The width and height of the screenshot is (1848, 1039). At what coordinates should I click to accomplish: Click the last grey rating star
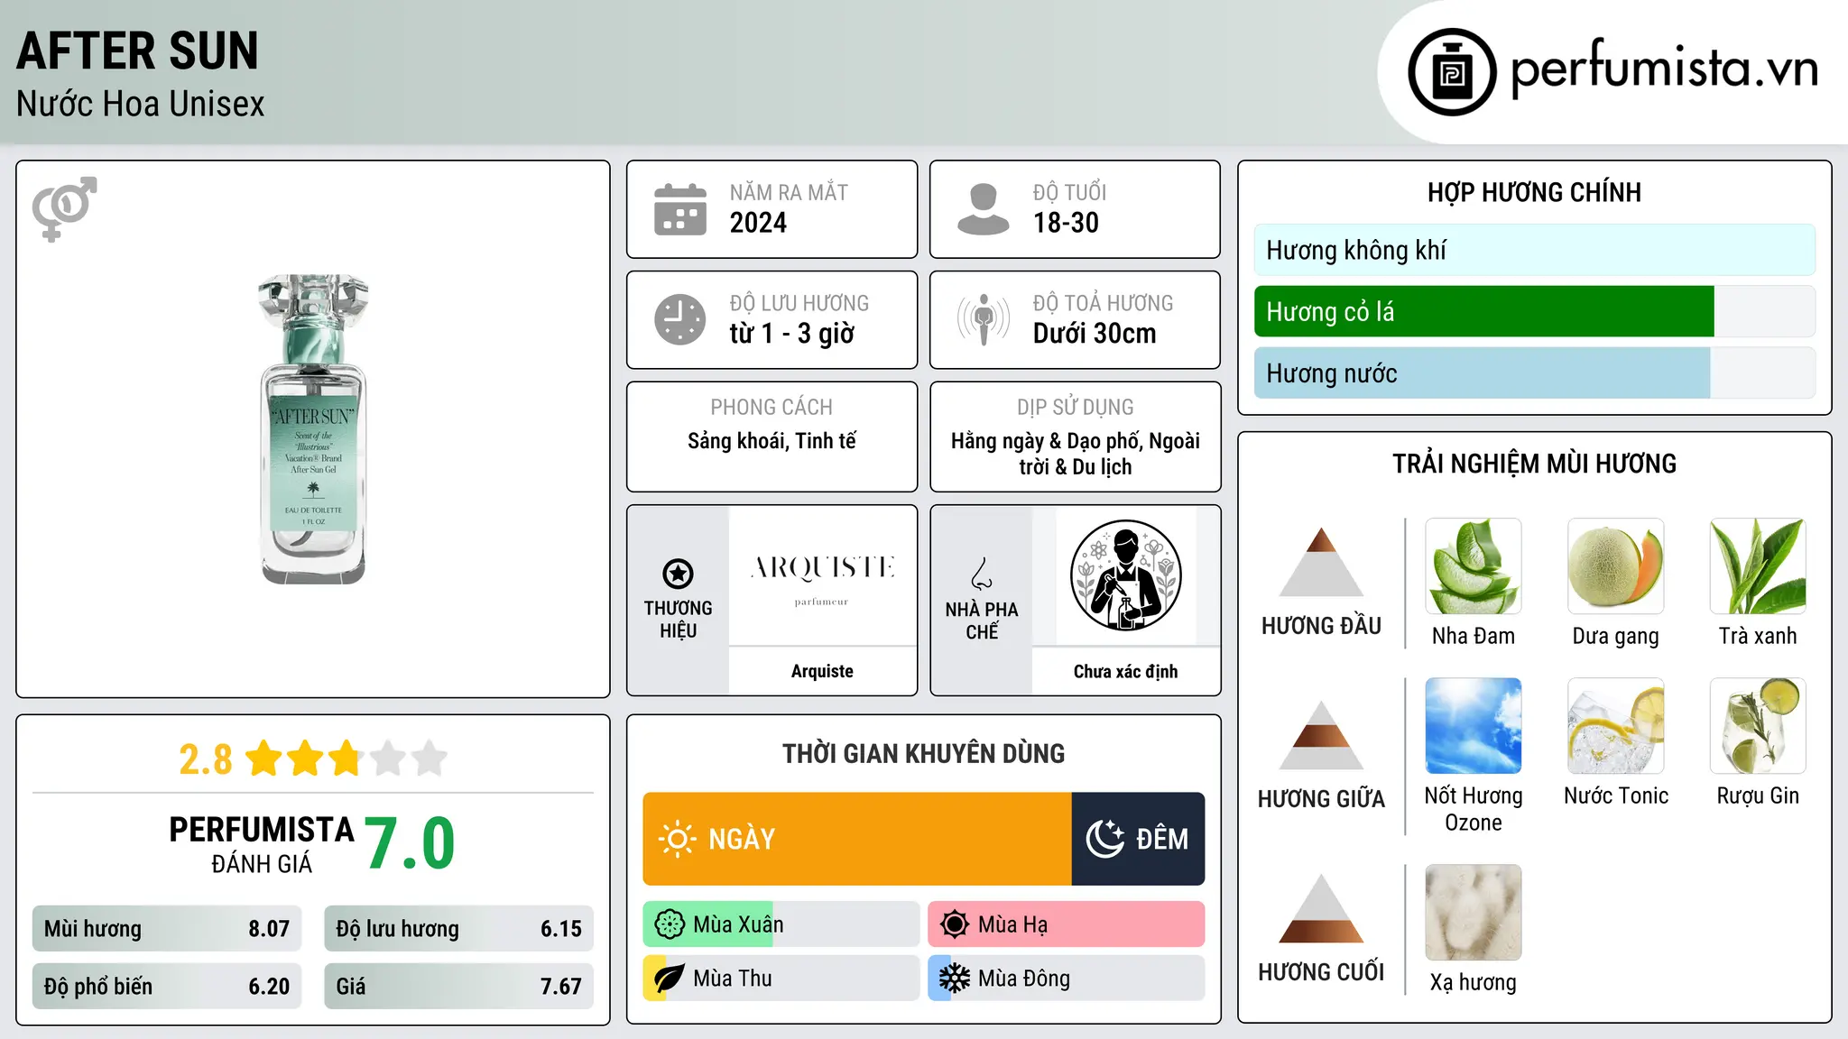coord(430,759)
